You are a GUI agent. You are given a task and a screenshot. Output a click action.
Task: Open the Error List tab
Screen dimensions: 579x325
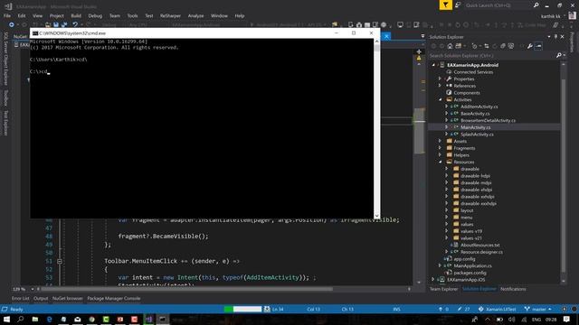[20, 299]
